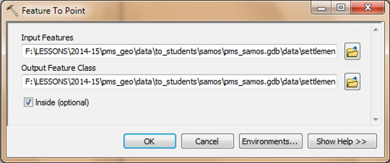The height and width of the screenshot is (163, 390).
Task: Click the Output Feature Class label
Action: [x=58, y=68]
